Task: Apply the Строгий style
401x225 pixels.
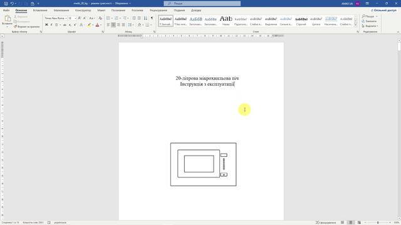Action: tap(301, 21)
